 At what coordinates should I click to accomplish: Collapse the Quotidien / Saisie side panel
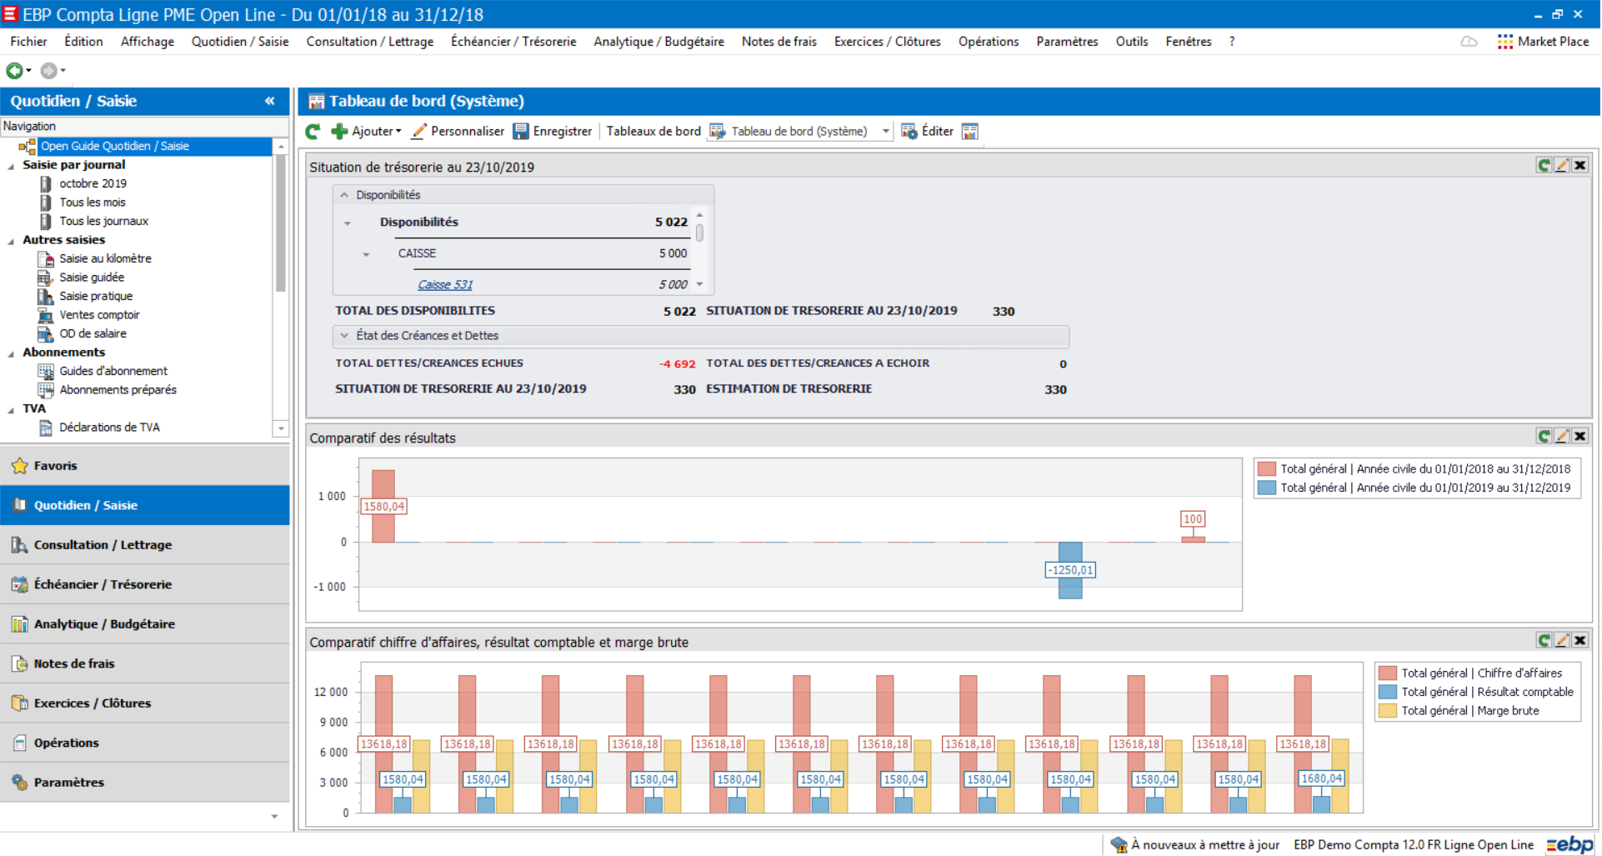(269, 101)
